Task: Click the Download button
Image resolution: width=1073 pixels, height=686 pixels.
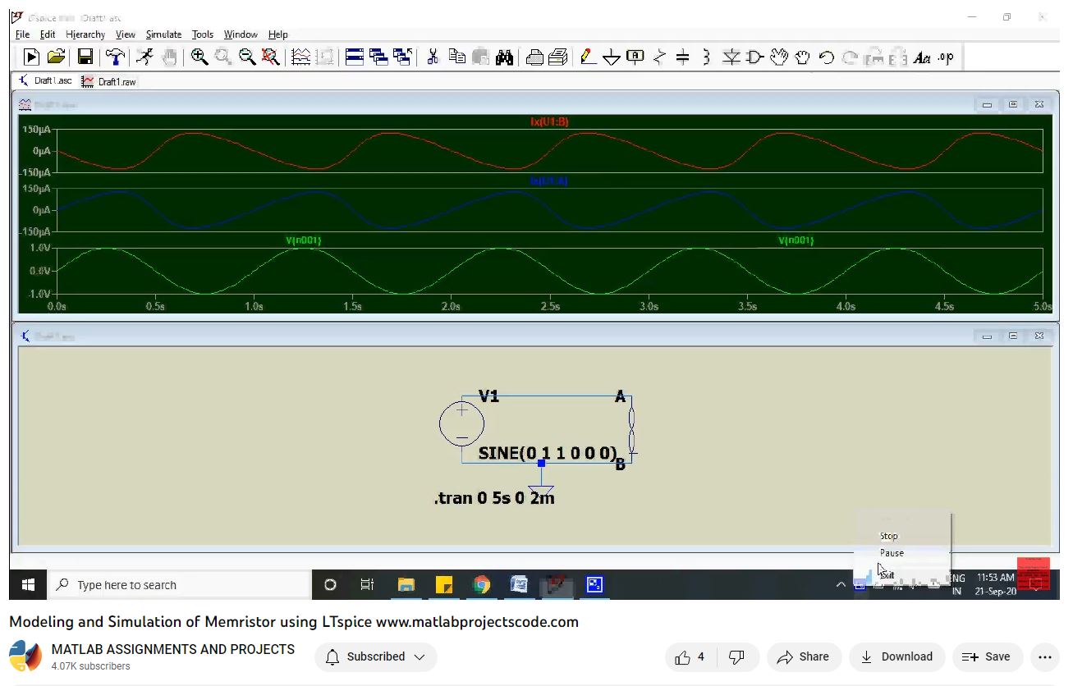Action: click(x=896, y=657)
